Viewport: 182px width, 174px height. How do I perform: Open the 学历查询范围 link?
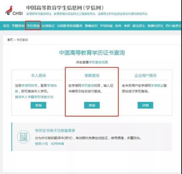point(98,62)
